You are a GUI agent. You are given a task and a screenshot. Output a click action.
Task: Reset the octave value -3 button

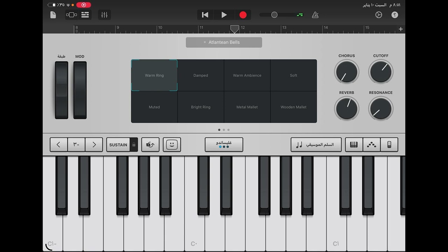pos(76,145)
